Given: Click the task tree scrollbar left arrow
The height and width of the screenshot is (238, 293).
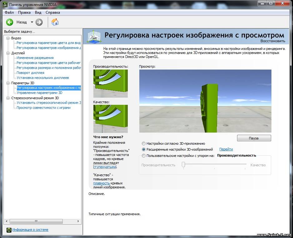Looking at the screenshot, I should click(x=7, y=221).
